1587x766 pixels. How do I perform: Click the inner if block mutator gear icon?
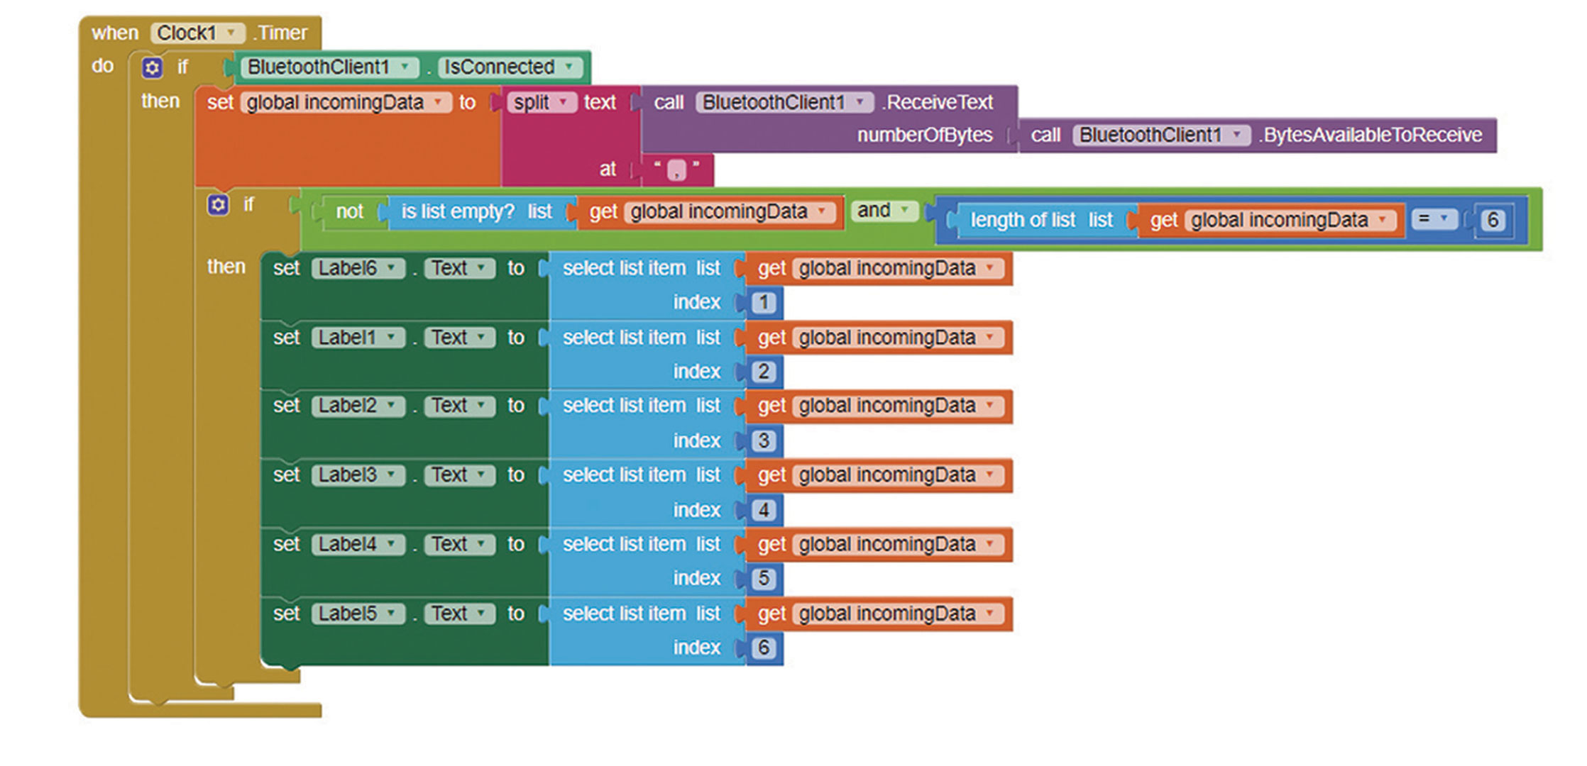point(218,205)
